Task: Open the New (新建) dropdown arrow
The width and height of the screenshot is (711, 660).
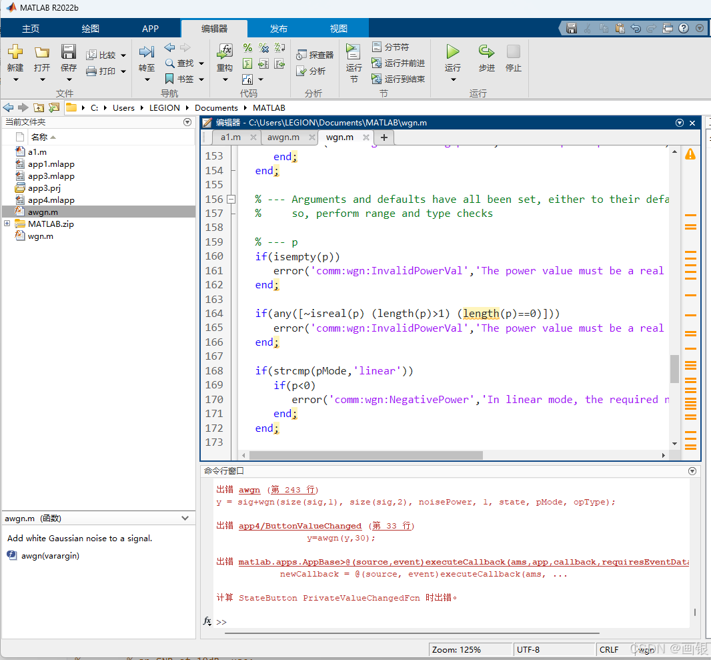Action: click(15, 79)
